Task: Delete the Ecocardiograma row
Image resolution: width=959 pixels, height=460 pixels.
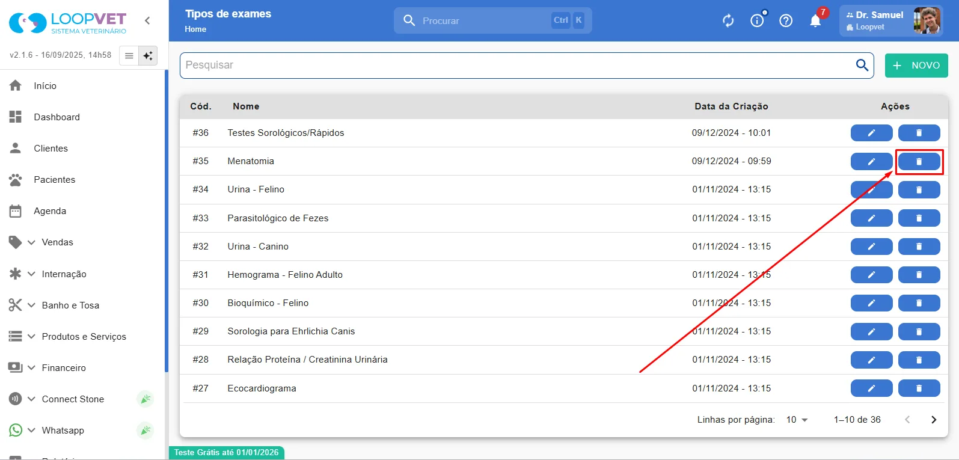Action: point(919,388)
